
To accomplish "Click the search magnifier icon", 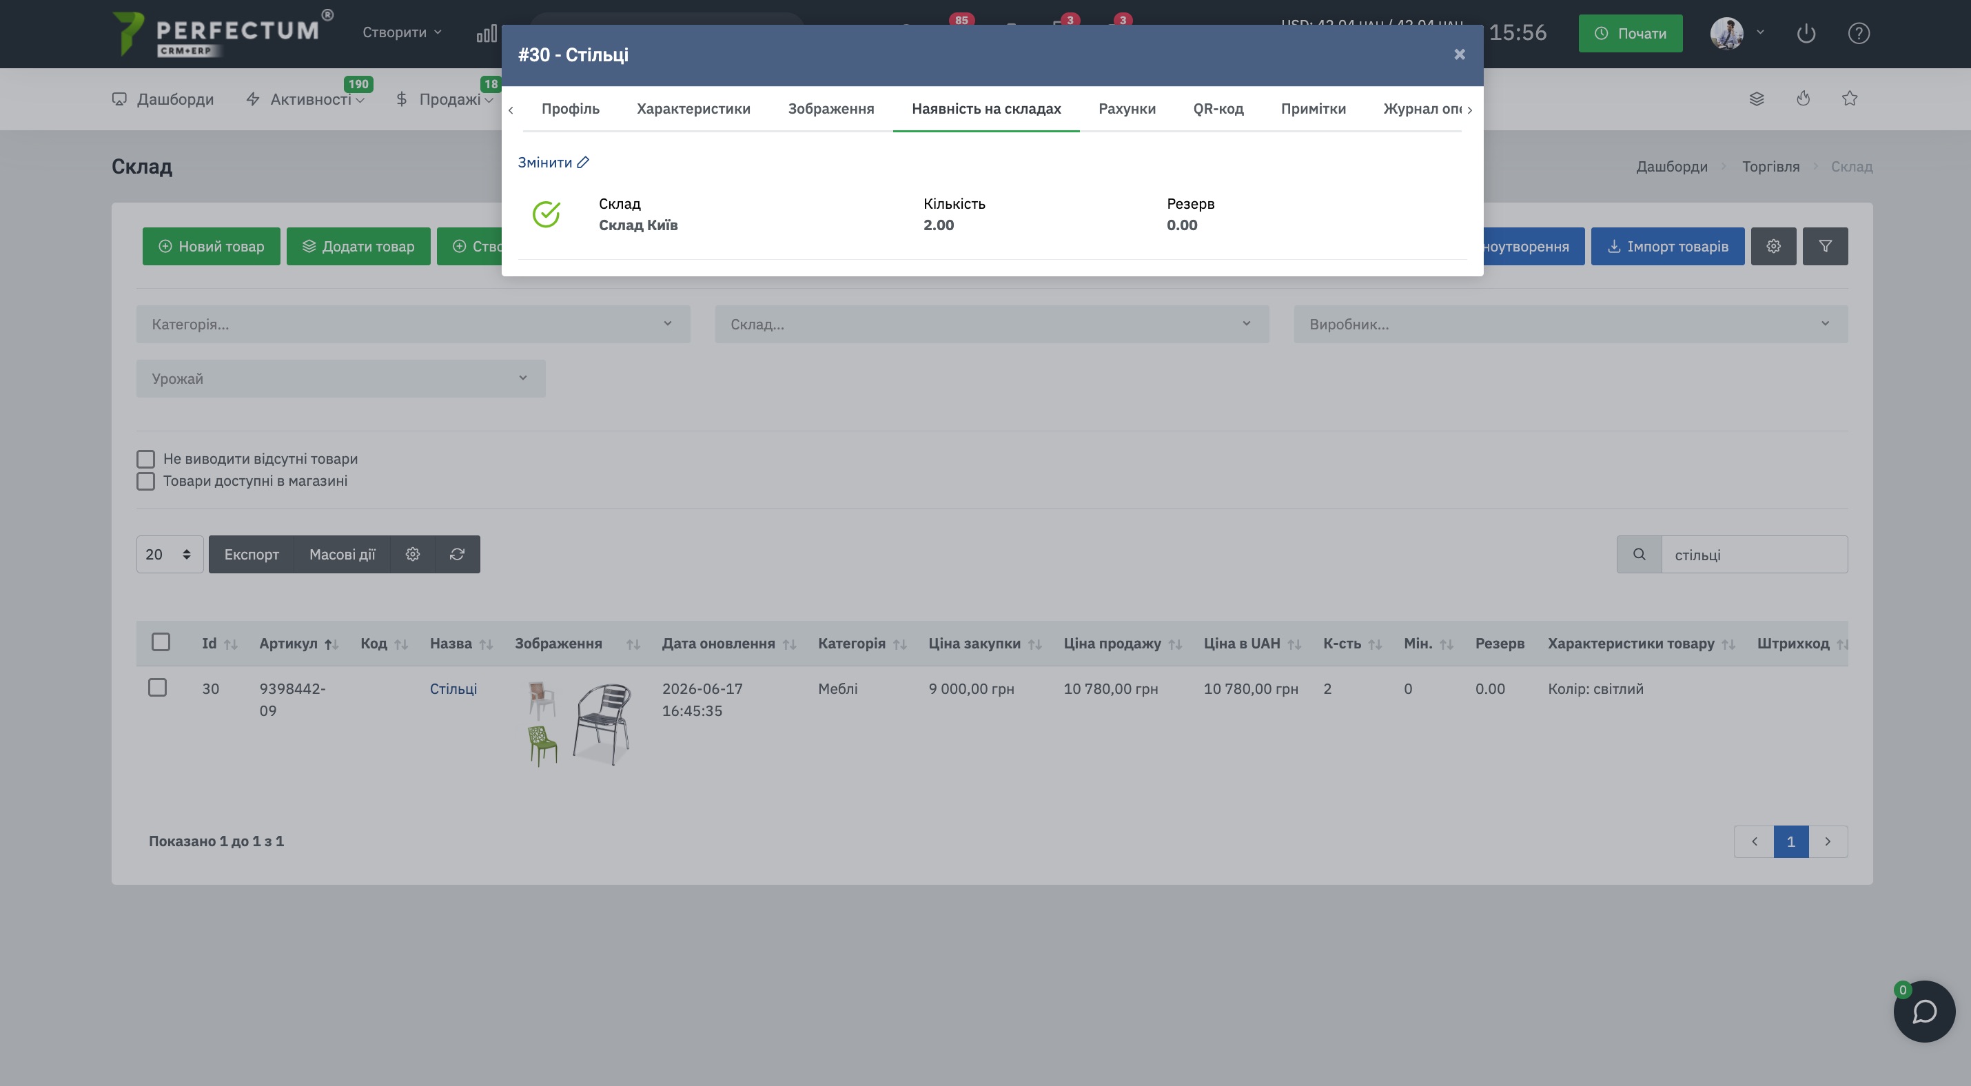I will tap(1639, 555).
